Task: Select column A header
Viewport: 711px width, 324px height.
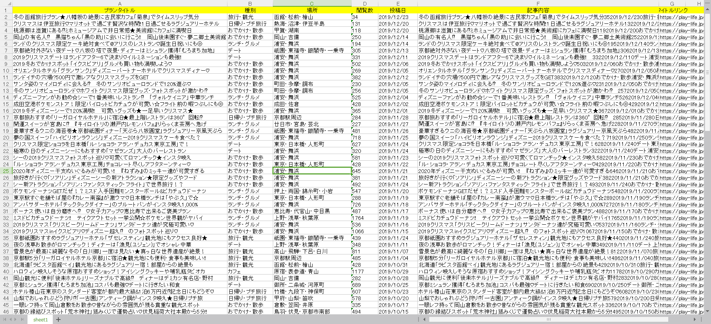Action: coord(120,4)
